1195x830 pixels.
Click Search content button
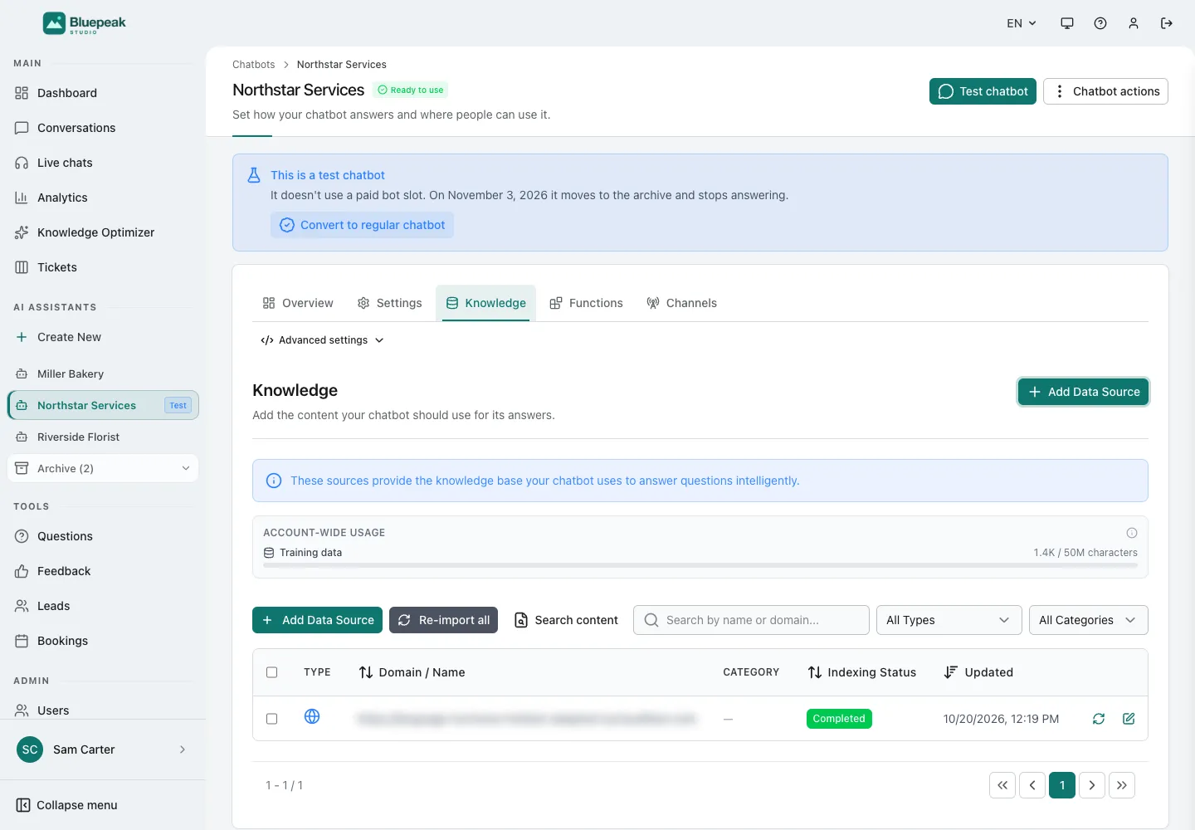point(566,620)
